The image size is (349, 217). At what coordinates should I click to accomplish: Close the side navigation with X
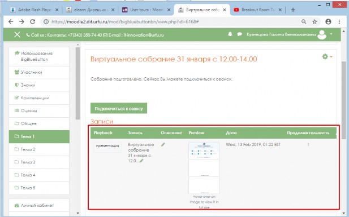point(17,34)
